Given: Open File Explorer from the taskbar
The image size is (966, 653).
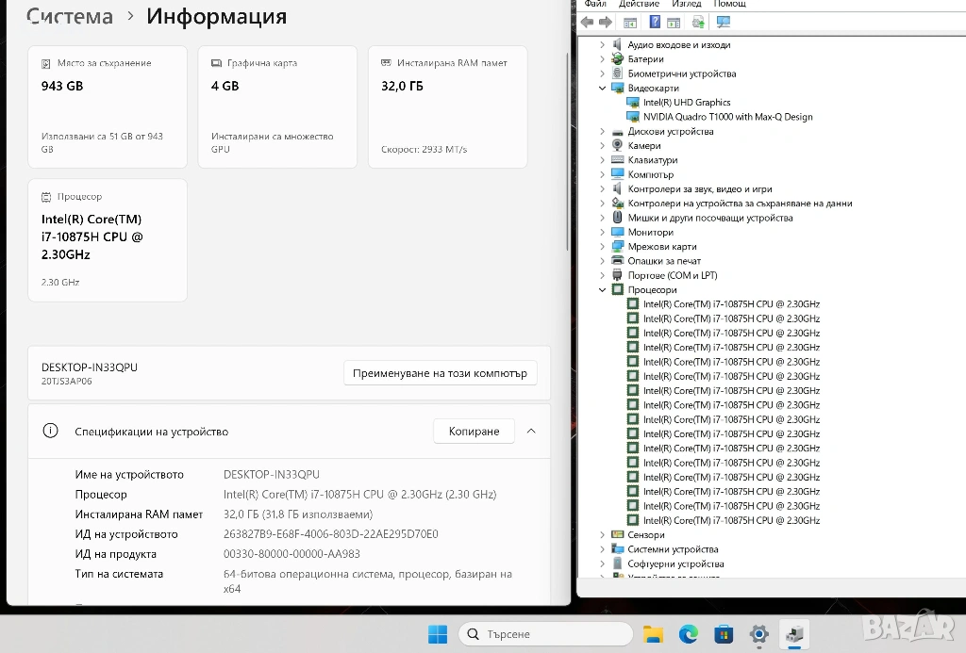Looking at the screenshot, I should point(654,634).
